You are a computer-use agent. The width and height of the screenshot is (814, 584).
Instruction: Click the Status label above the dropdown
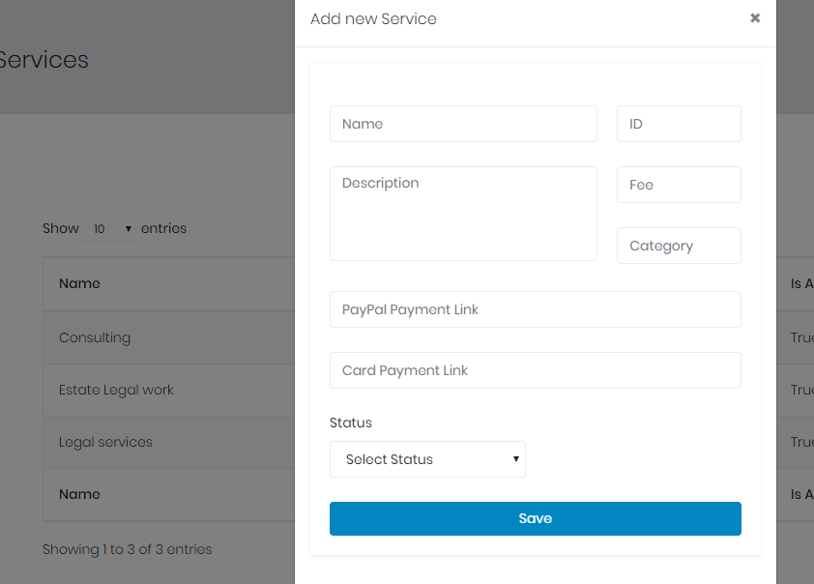point(350,423)
